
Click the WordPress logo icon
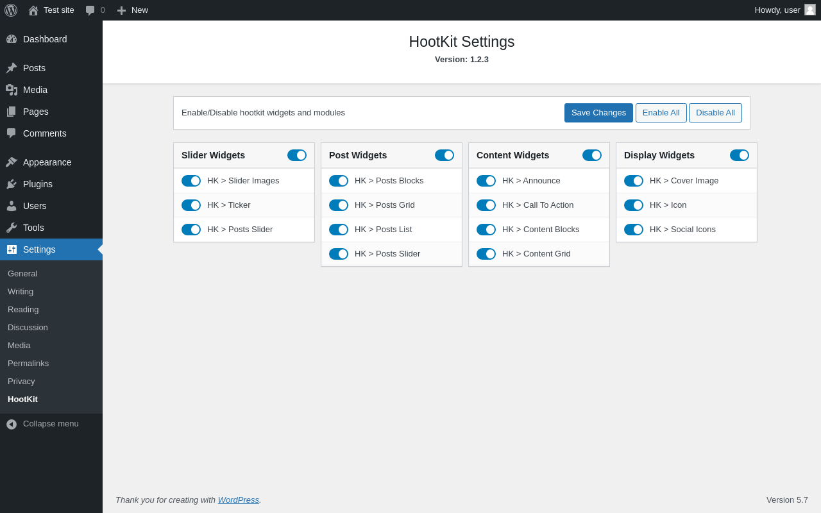pyautogui.click(x=11, y=10)
